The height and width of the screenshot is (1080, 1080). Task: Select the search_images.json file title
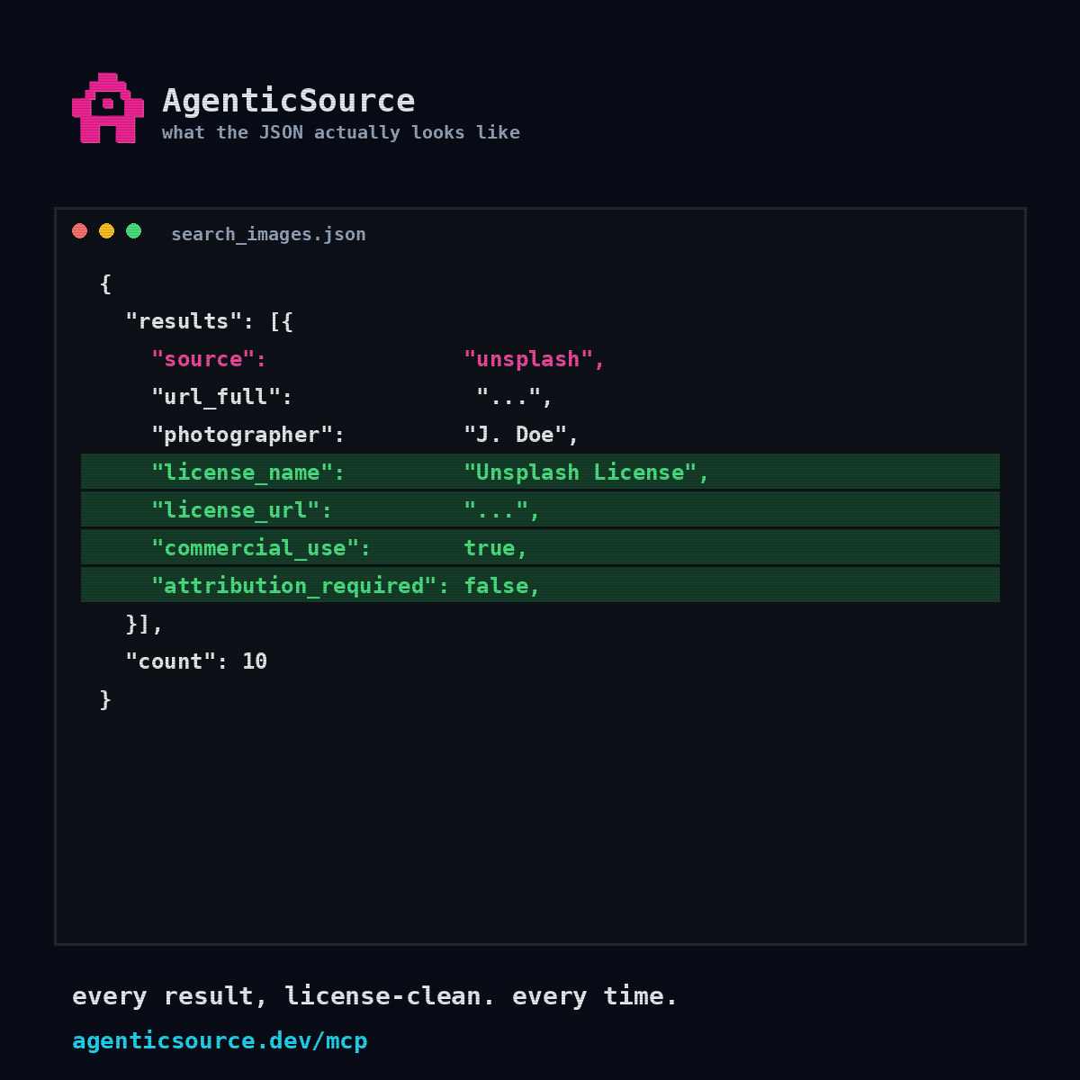coord(268,235)
